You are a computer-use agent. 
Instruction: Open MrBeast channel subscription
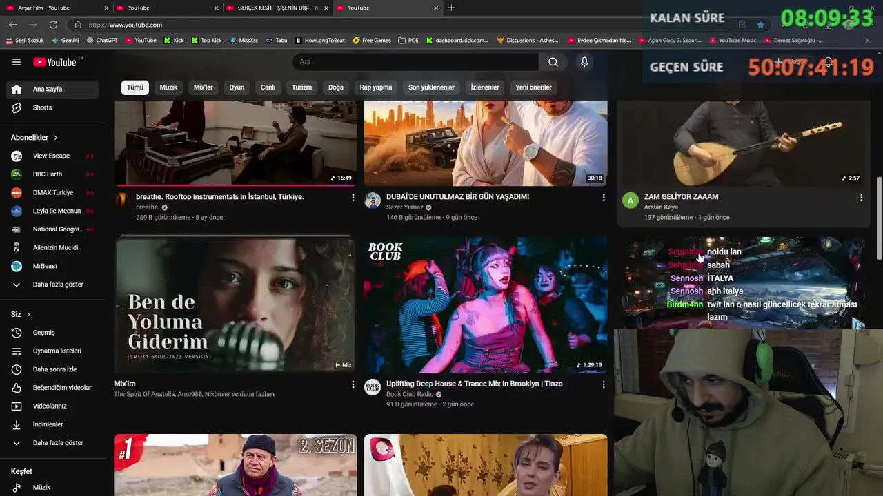(x=52, y=266)
